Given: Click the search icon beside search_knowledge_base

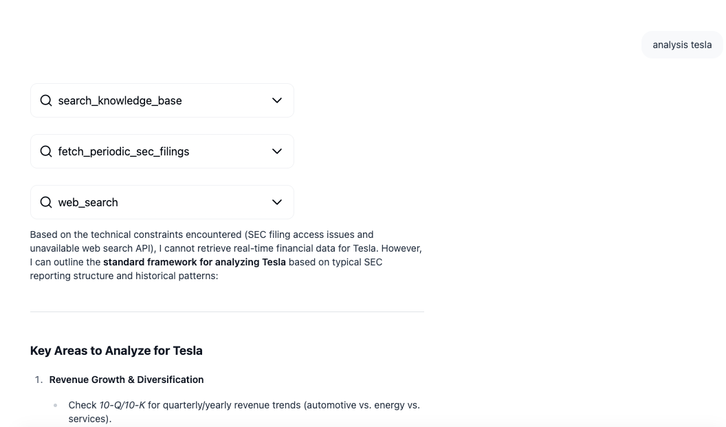Looking at the screenshot, I should [46, 100].
